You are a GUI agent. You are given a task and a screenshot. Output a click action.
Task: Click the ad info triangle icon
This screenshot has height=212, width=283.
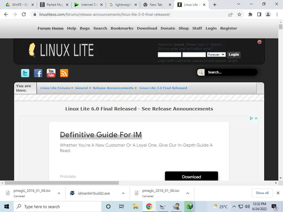[x=251, y=118]
